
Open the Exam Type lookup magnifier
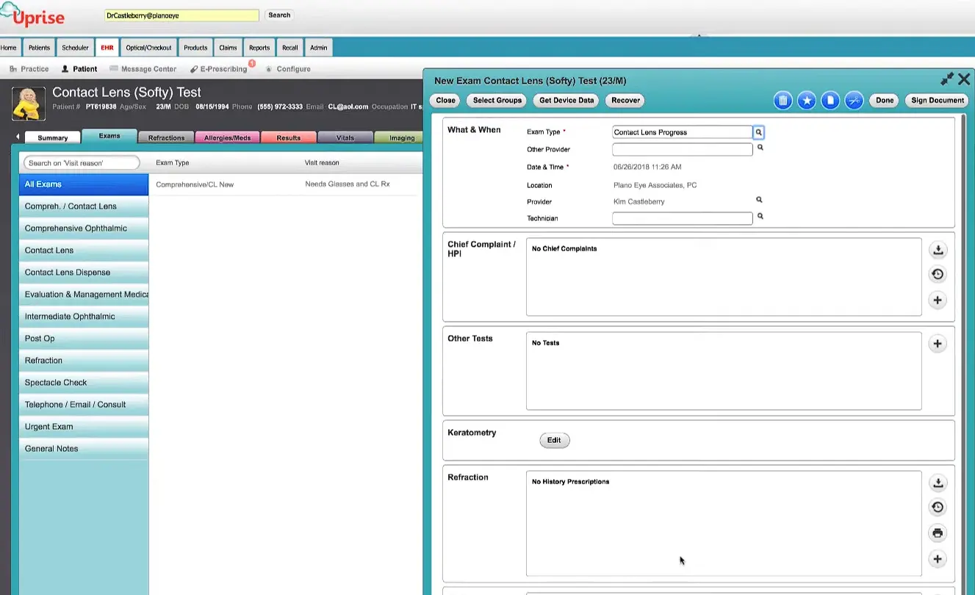(759, 132)
